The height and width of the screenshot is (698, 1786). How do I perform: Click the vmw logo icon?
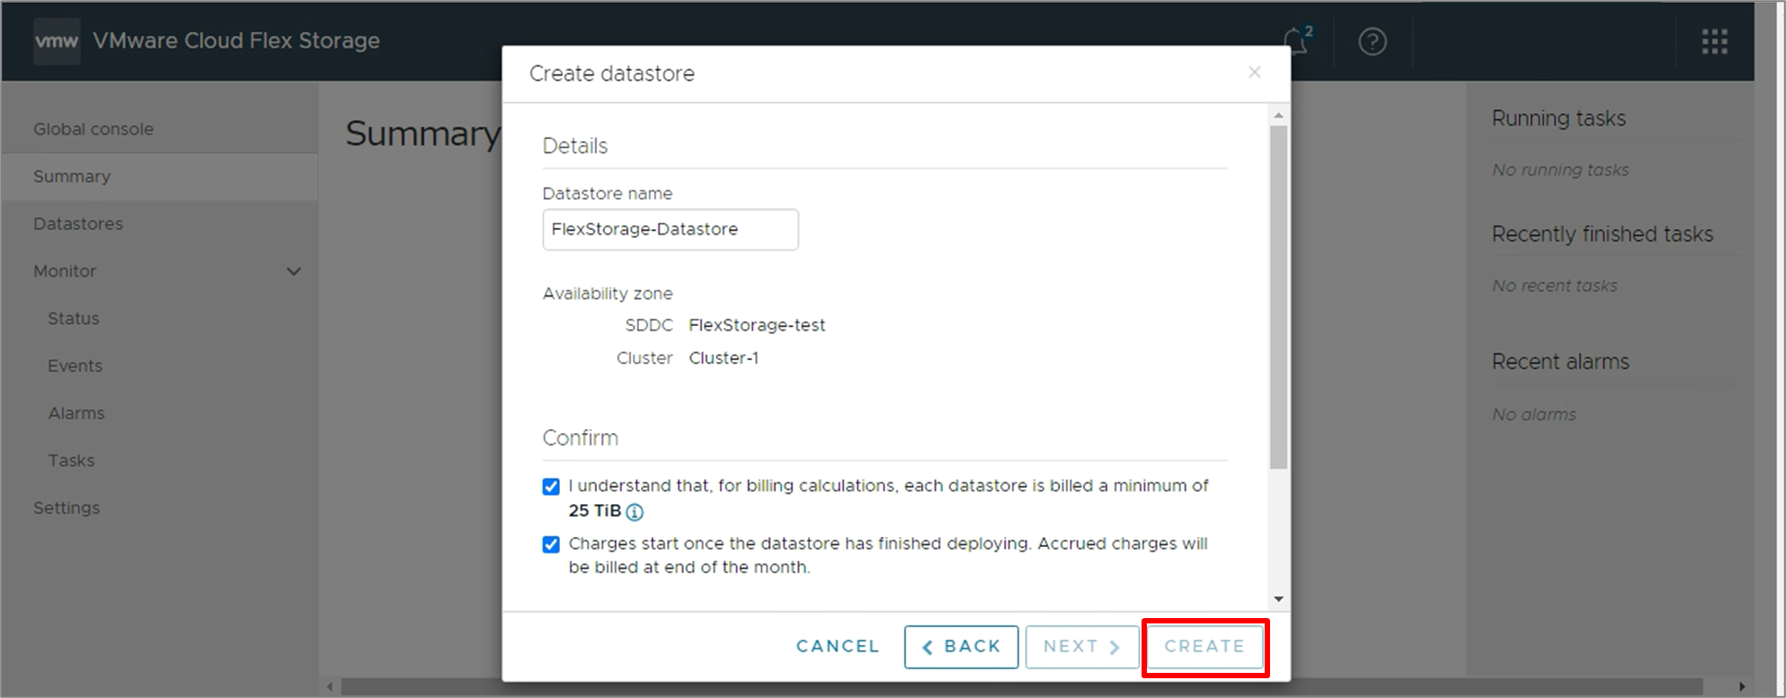(x=57, y=41)
